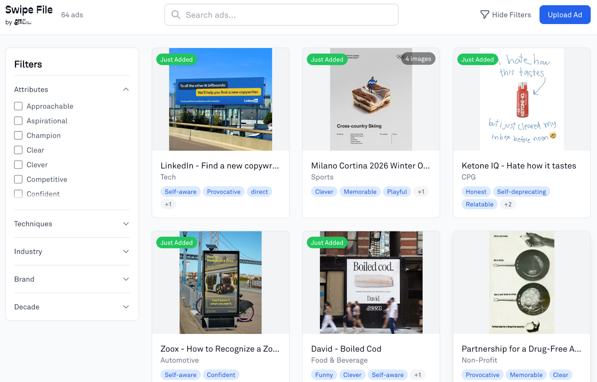Click the Playful tag
Image resolution: width=597 pixels, height=382 pixels.
pos(397,192)
